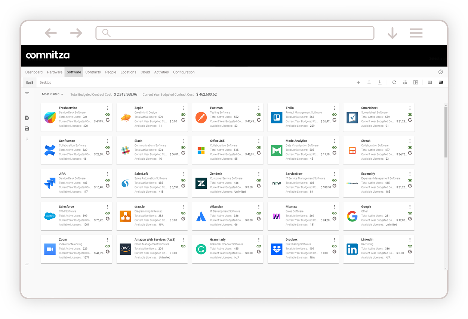Expand the Most visited sort dropdown
This screenshot has height=319, width=468.
click(x=53, y=94)
